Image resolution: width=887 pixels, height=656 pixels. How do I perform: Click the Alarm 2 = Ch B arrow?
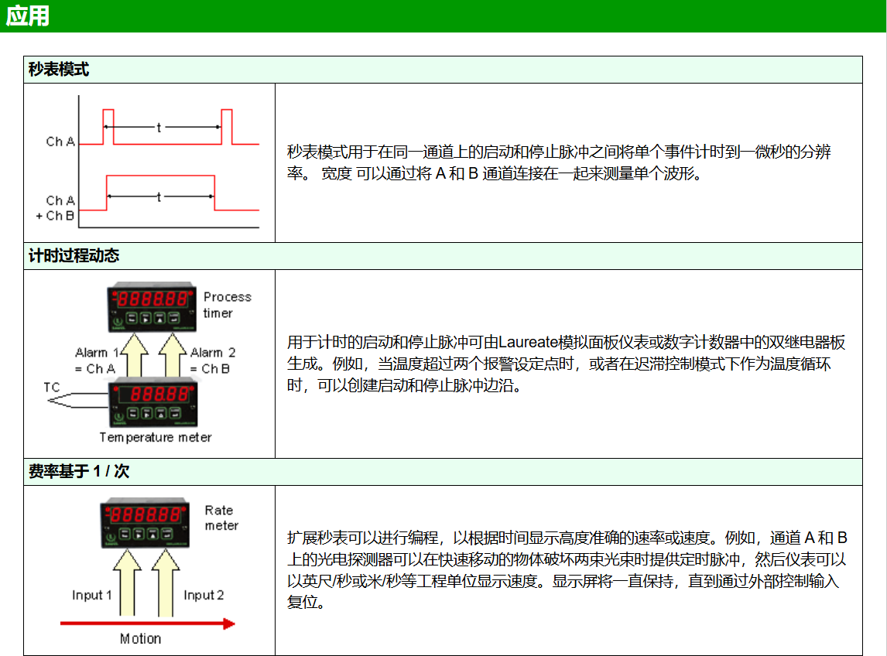pyautogui.click(x=173, y=354)
